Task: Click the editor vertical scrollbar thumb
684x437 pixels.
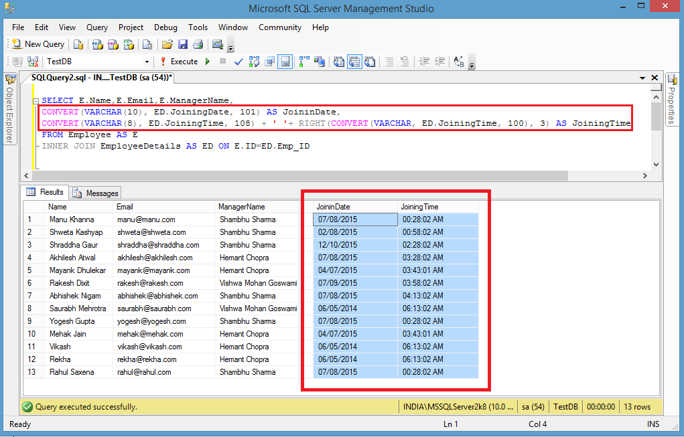Action: tap(656, 116)
